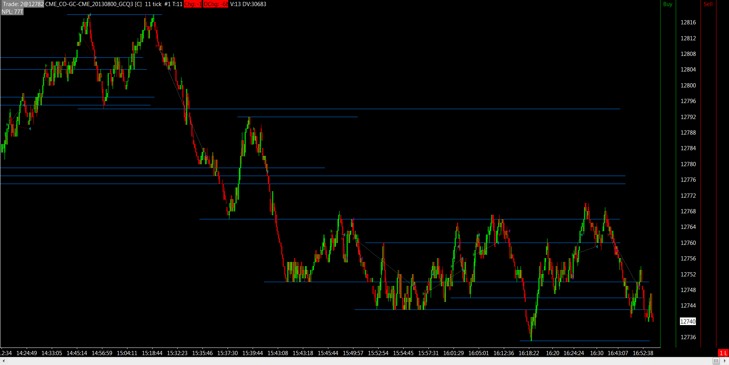The width and height of the screenshot is (729, 365).
Task: Click the 16:12:36 time axis label
Action: (504, 353)
